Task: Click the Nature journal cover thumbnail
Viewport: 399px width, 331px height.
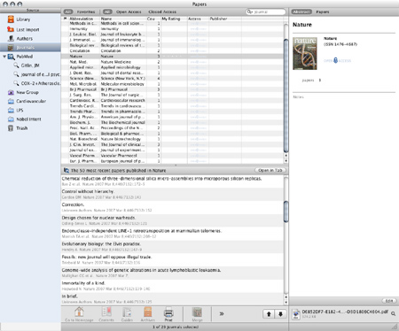Action: coord(305,53)
